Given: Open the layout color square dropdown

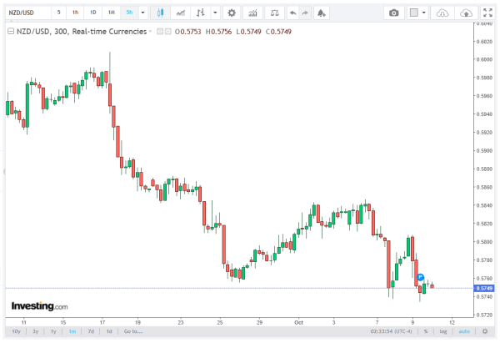Looking at the screenshot, I should click(424, 13).
